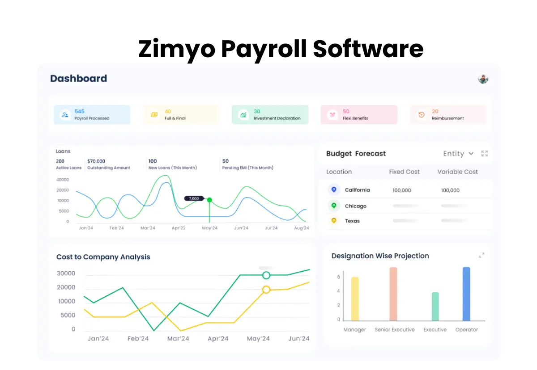The width and height of the screenshot is (537, 370).
Task: Select the Full & Final label
Action: point(175,118)
